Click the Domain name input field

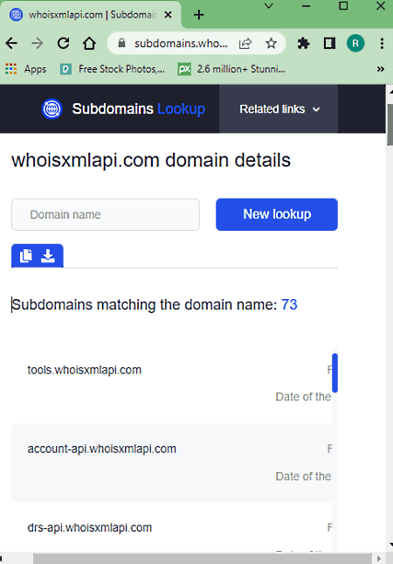click(106, 214)
